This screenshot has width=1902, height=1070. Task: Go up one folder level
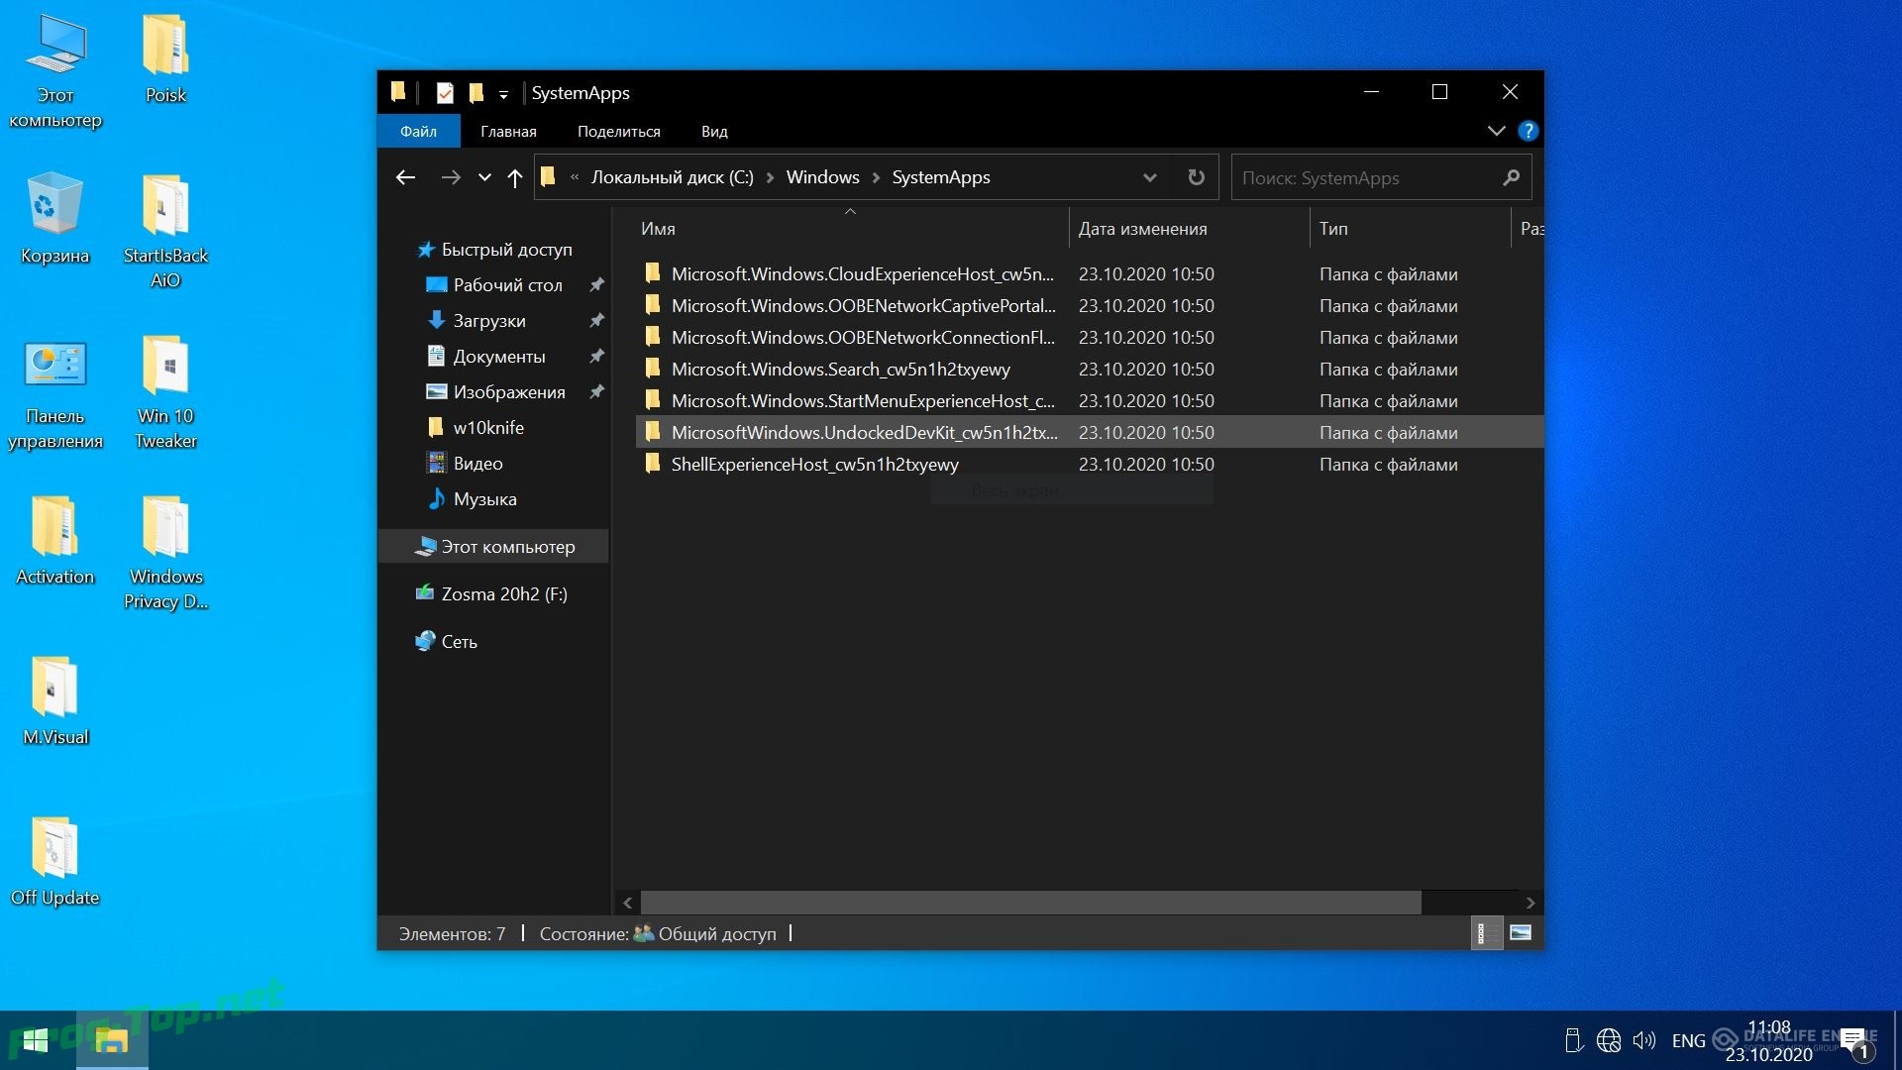click(x=515, y=177)
